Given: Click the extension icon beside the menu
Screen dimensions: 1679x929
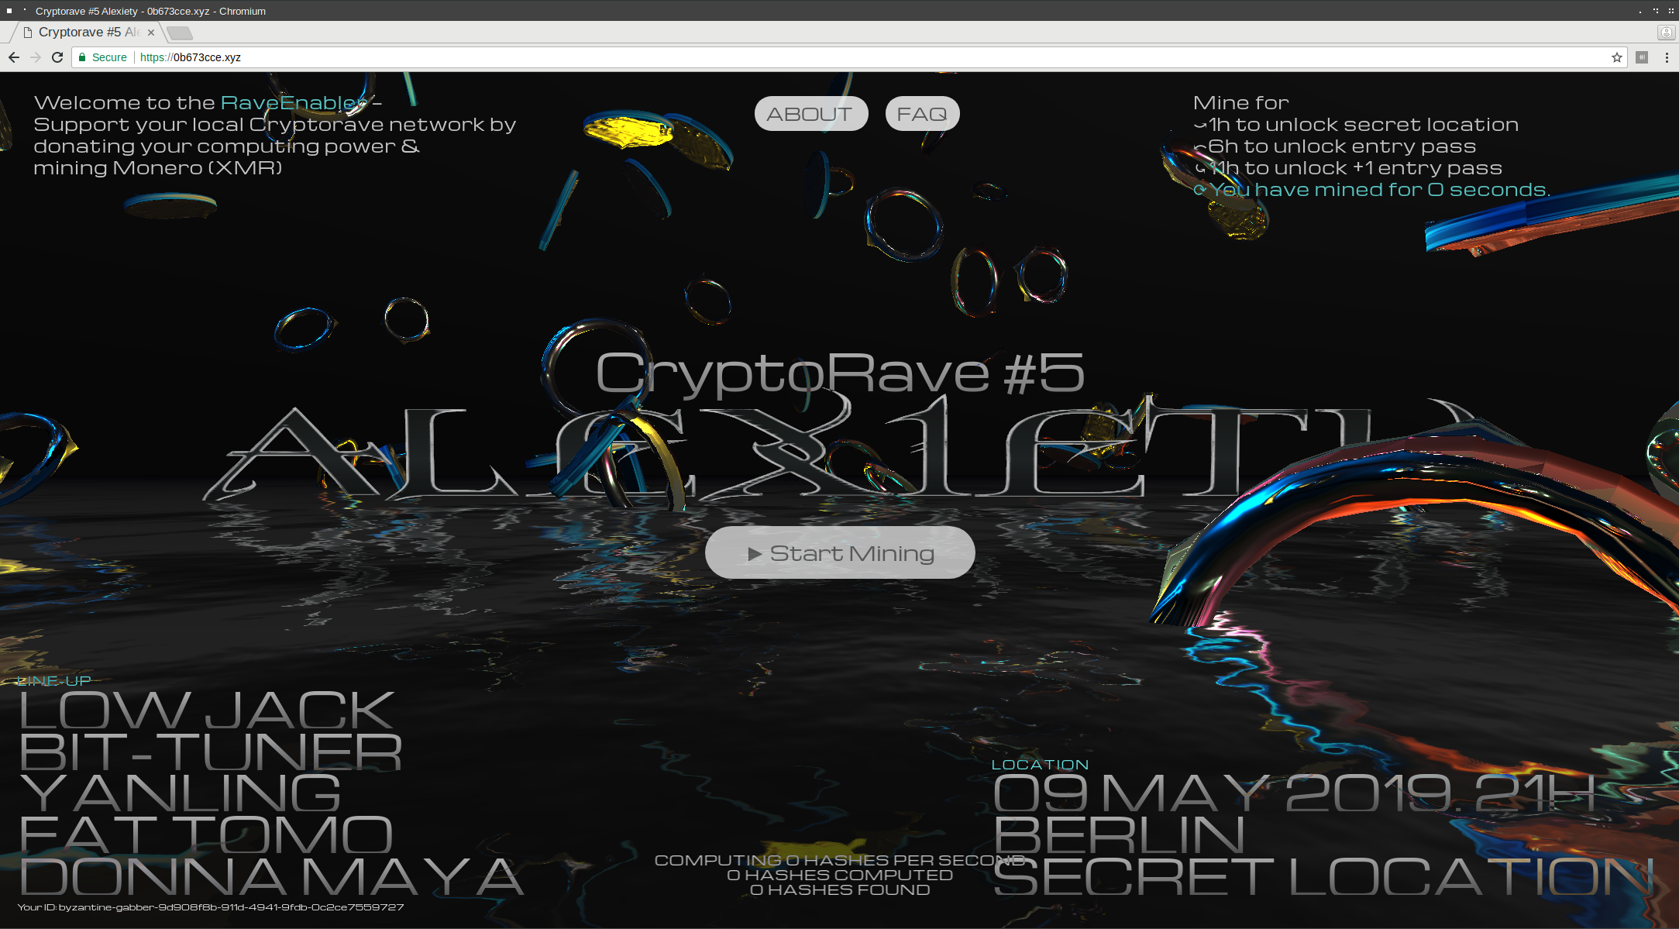Looking at the screenshot, I should tap(1641, 57).
